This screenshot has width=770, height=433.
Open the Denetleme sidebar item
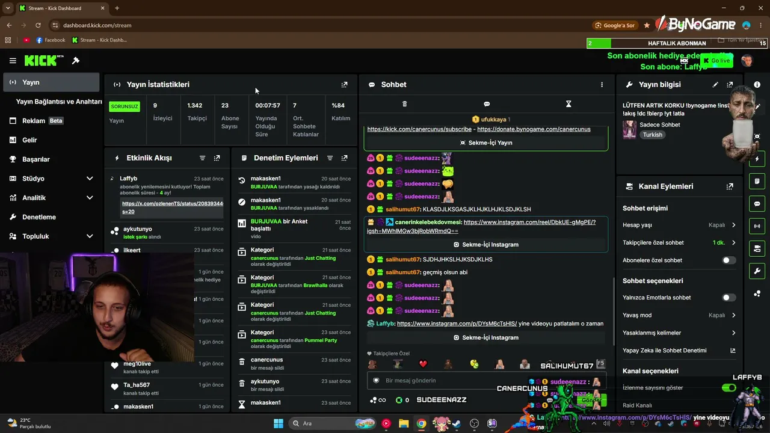(x=51, y=217)
